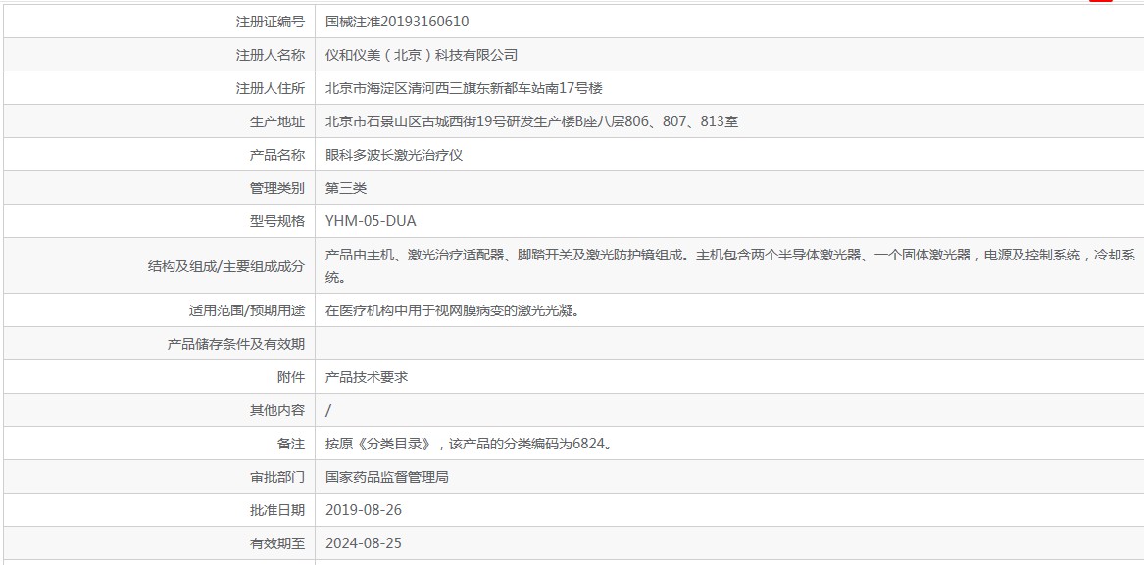Select product name 眼科多波长激光治疗仪
This screenshot has width=1144, height=565.
click(394, 156)
